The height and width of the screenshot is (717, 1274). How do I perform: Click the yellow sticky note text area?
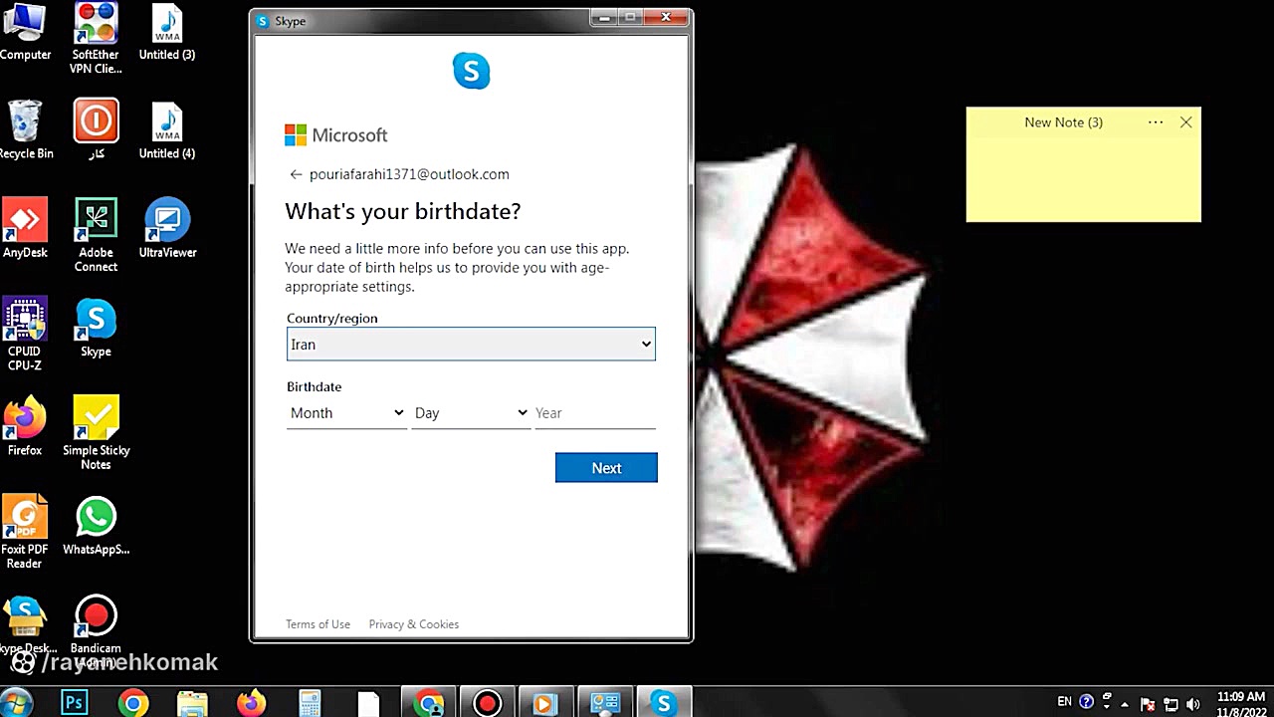(x=1083, y=179)
